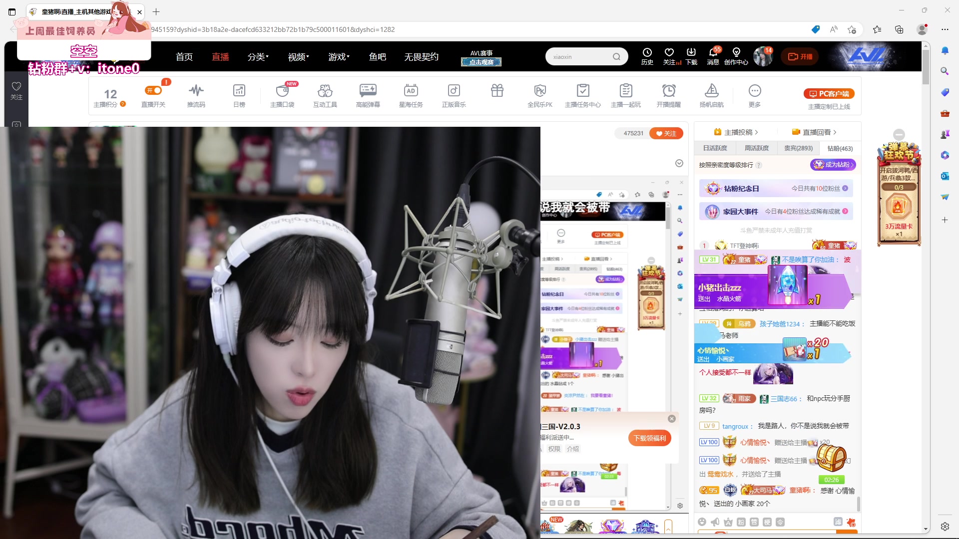Open the 推流码 stream code icon
This screenshot has width=959, height=539.
pos(196,90)
